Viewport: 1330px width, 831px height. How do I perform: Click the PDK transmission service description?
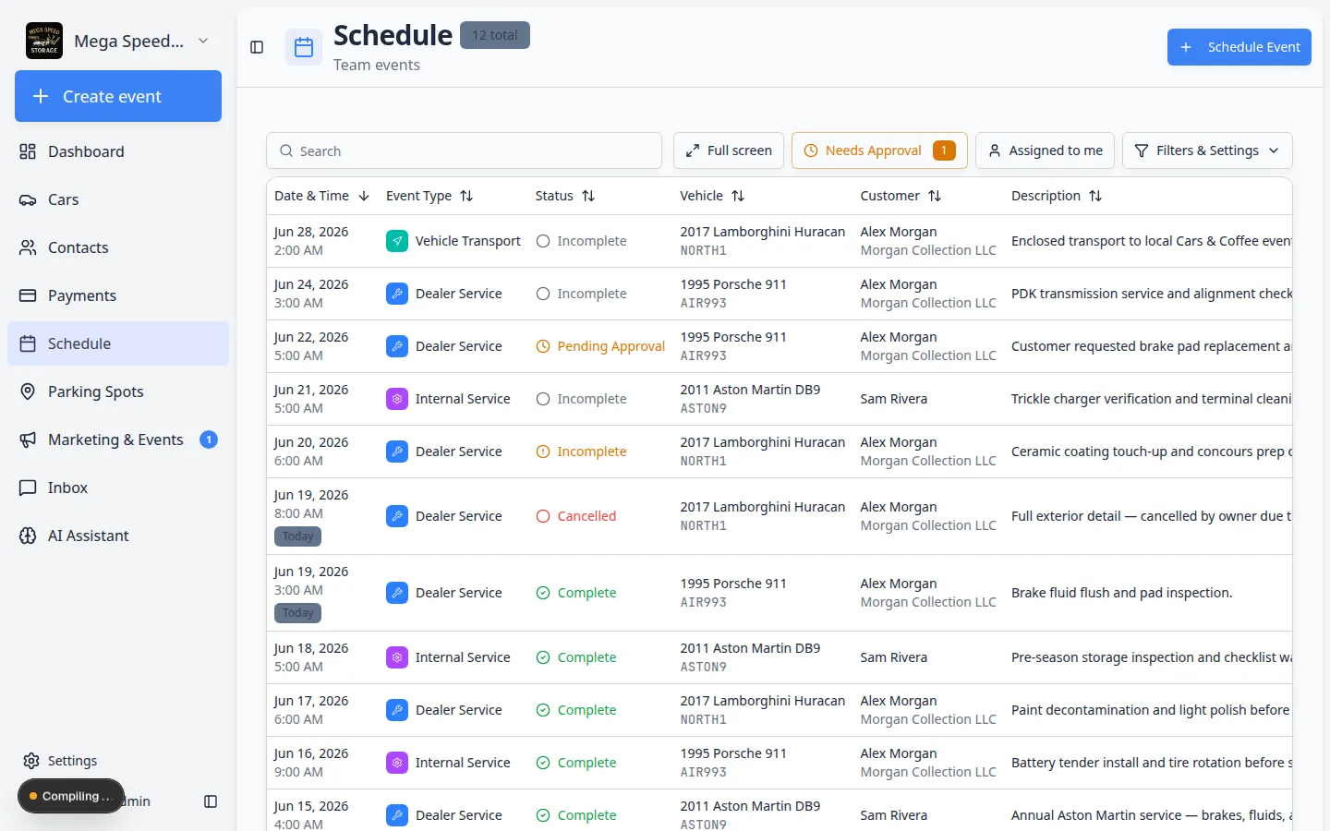tap(1151, 294)
